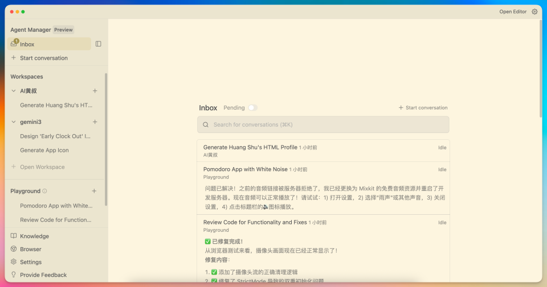This screenshot has width=547, height=287.
Task: Open Design 'Early Clock Out' conversation
Action: point(55,136)
